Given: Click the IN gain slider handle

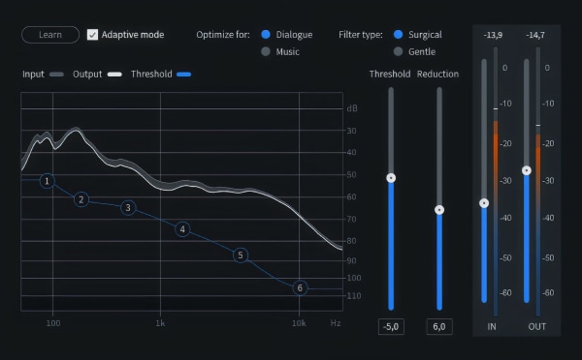Looking at the screenshot, I should pyautogui.click(x=484, y=203).
